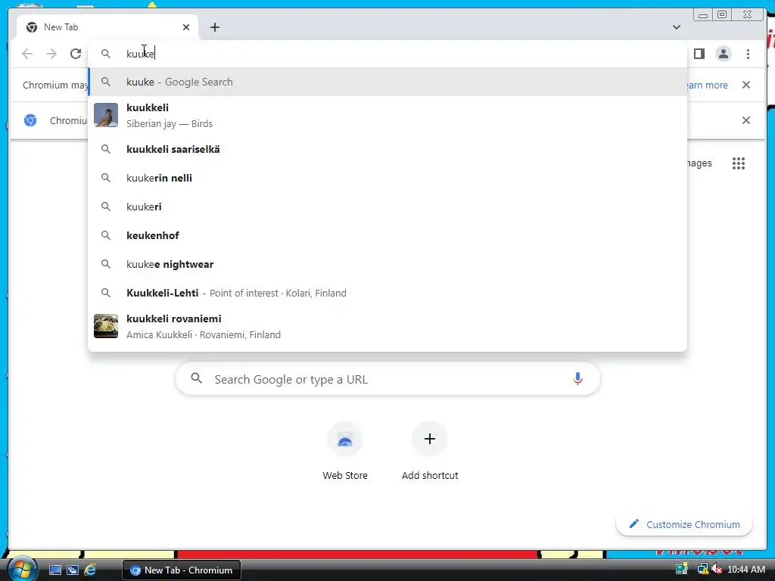Screen dimensions: 775x581
Task: Select 'kuukerin nelli' suggestion
Action: click(x=387, y=178)
